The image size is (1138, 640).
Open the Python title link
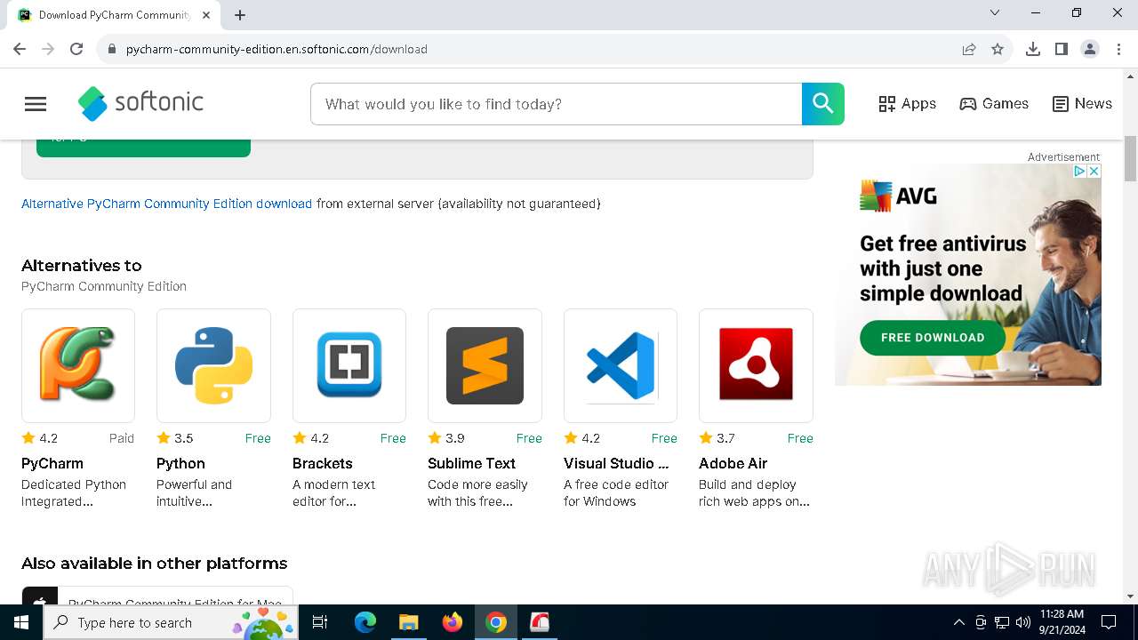[180, 463]
